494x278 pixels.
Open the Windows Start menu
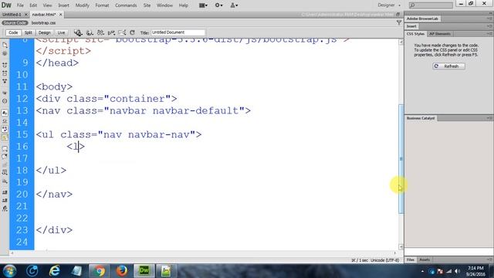[9, 271]
